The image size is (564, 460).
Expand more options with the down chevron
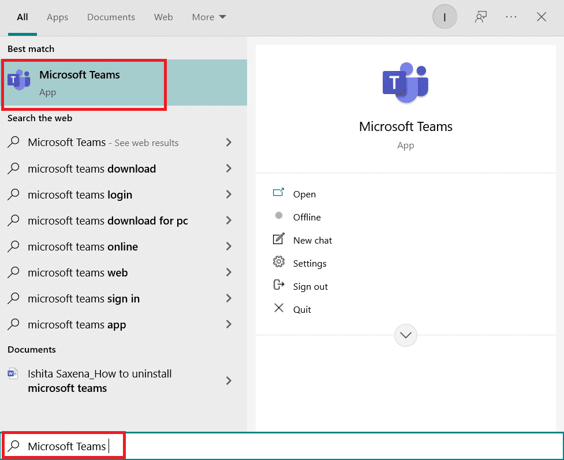pyautogui.click(x=405, y=335)
